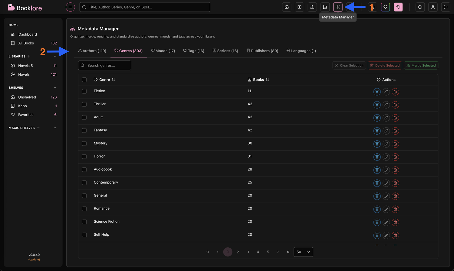Select the Mystery genre checkbox
454x271 pixels.
(x=84, y=143)
